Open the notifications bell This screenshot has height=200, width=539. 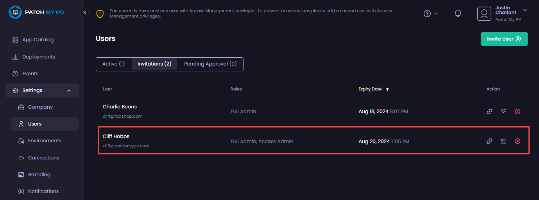[x=458, y=14]
